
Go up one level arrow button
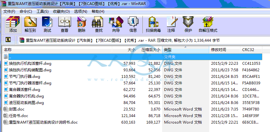[x=8, y=40]
